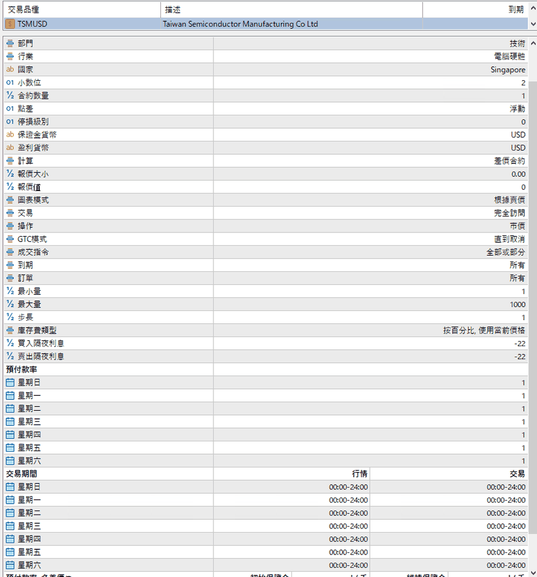Click the 計算 row icon
The width and height of the screenshot is (537, 577).
(x=10, y=161)
